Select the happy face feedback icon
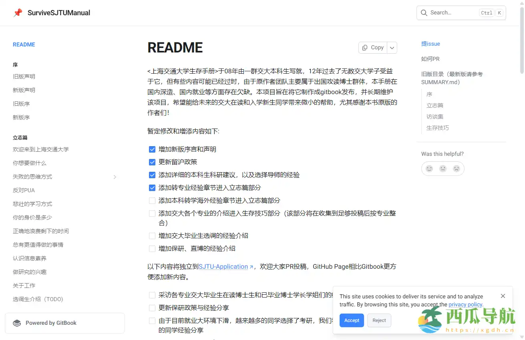The image size is (525, 340). (x=429, y=169)
